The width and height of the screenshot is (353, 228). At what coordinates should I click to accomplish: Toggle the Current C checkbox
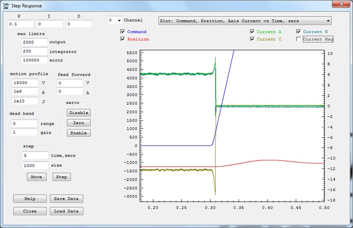point(252,39)
